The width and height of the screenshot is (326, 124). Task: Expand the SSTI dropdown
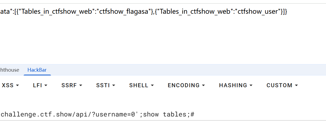[x=106, y=85]
